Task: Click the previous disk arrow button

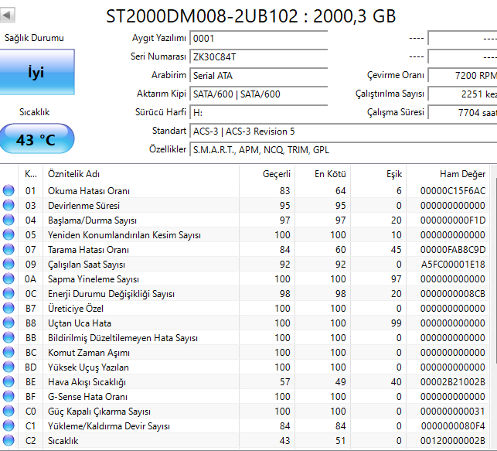Action: (x=7, y=15)
